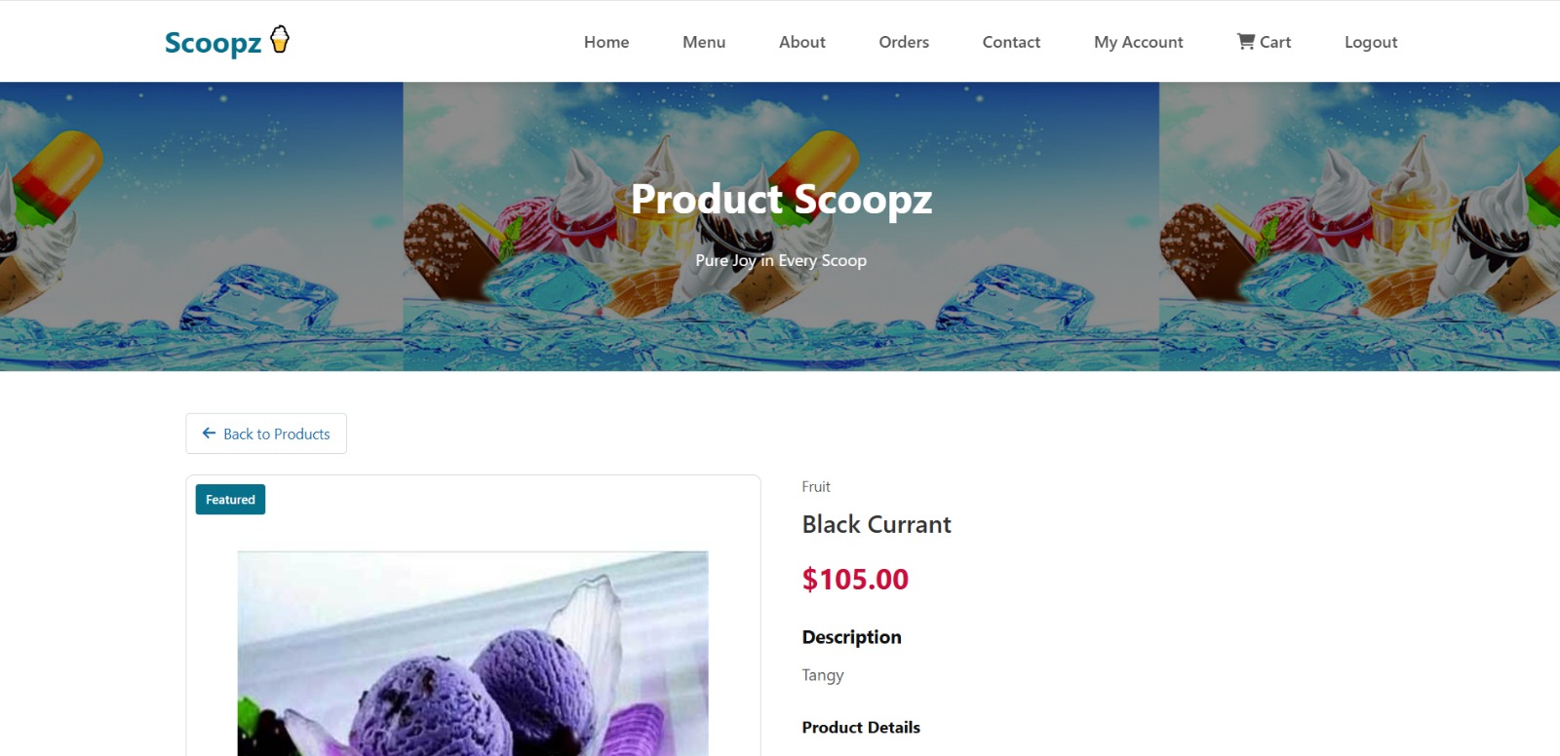
Task: Click the Featured badge
Action: click(230, 500)
